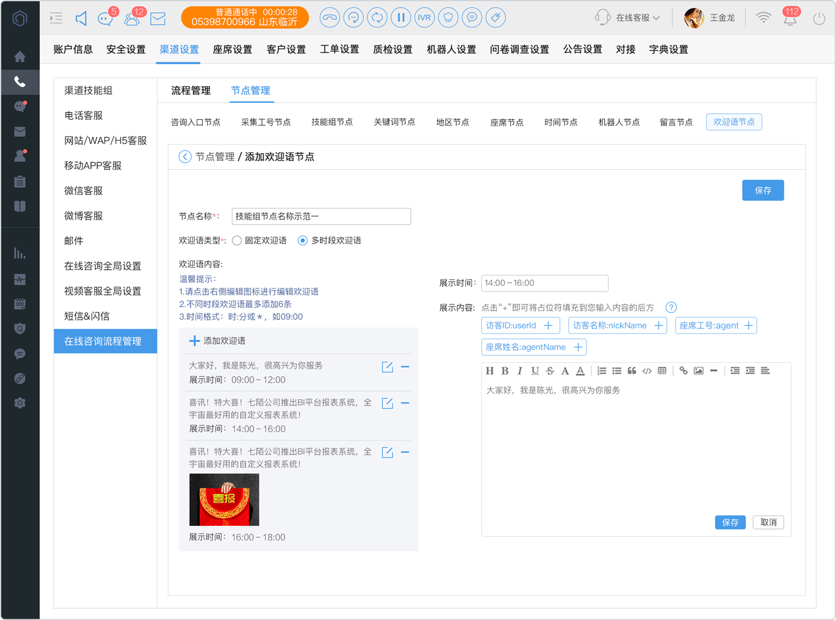Remove the 14:00–16:00 greeting with the minus icon
836x620 pixels.
(405, 403)
